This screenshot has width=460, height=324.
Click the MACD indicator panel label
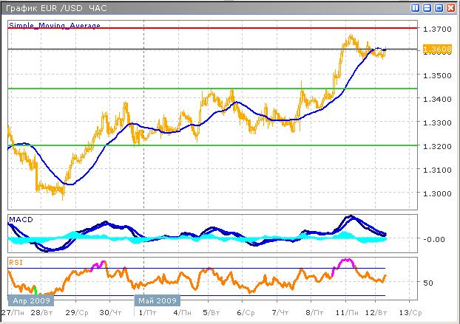click(21, 219)
